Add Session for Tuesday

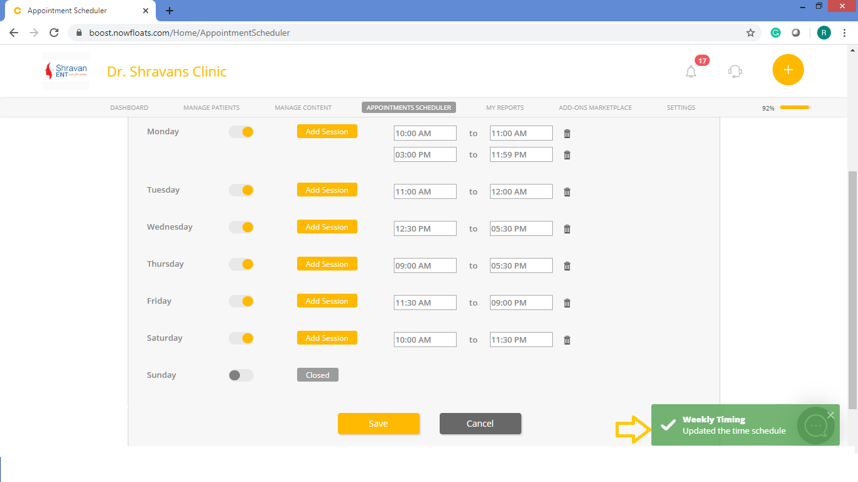327,190
